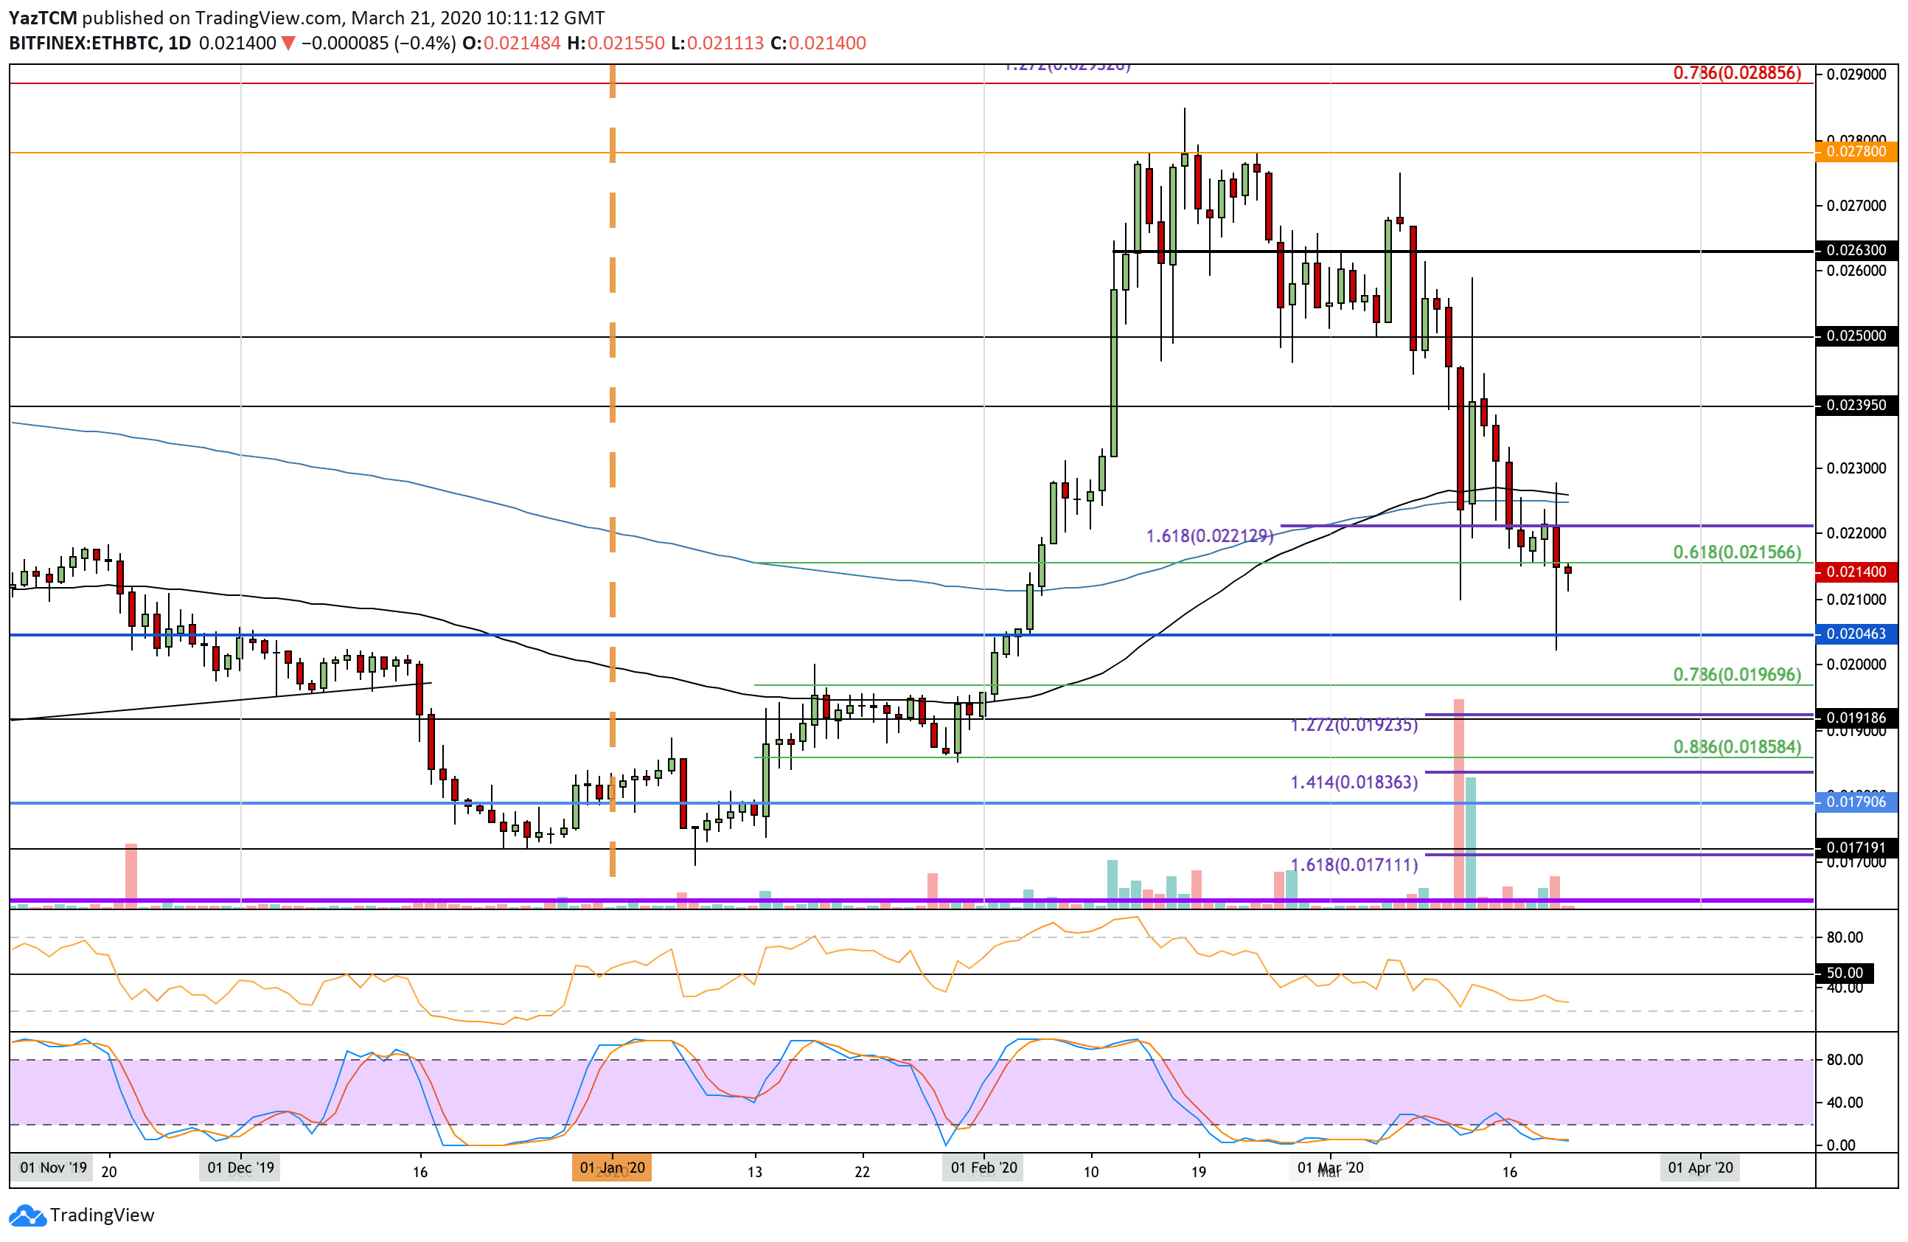The height and width of the screenshot is (1242, 1908).
Task: Click the TradingView cloud logo icon
Action: coord(27,1216)
